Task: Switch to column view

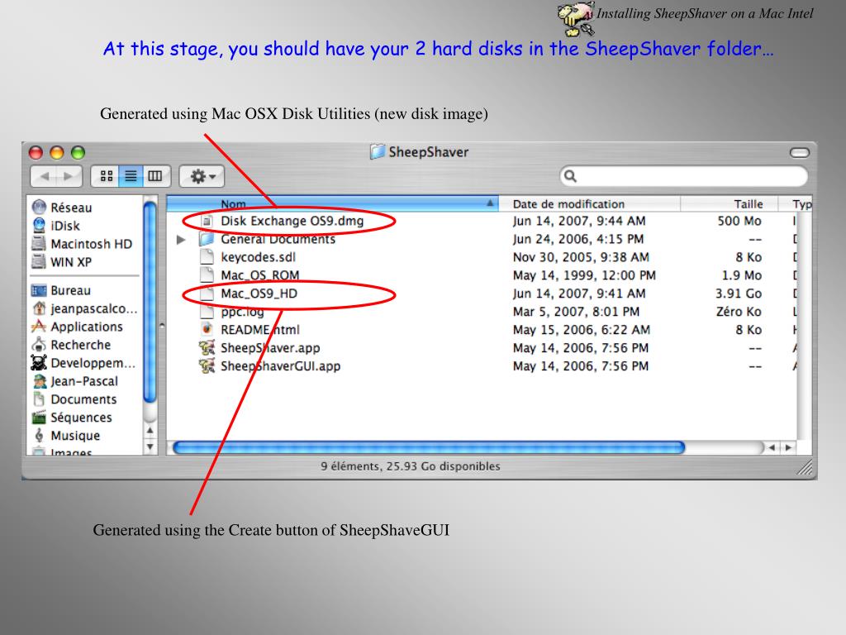Action: coord(155,176)
